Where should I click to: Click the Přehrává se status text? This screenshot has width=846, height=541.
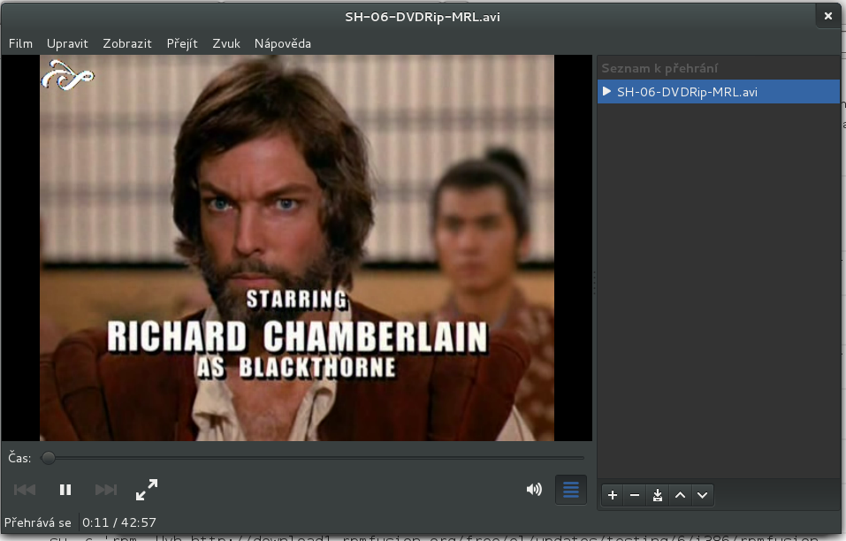coord(38,522)
